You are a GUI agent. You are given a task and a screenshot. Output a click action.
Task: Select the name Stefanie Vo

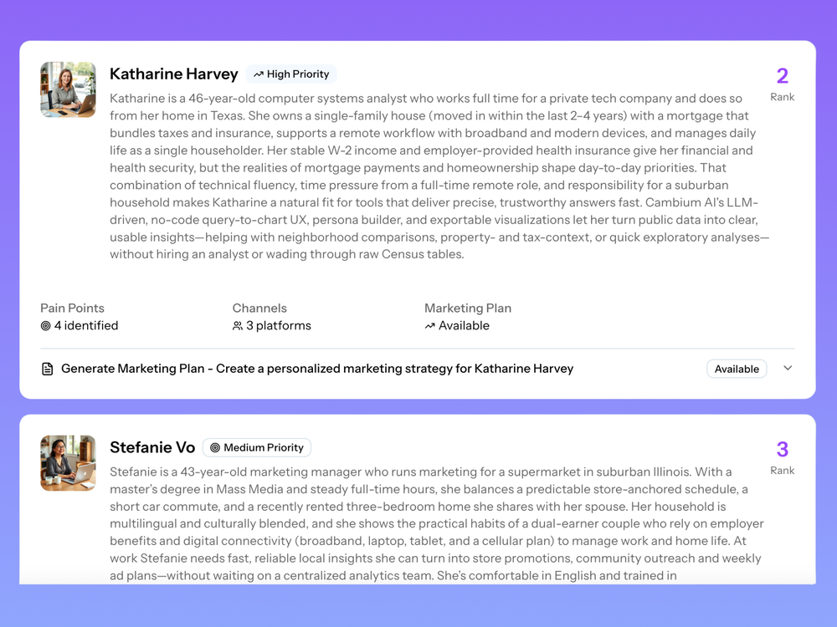point(152,447)
